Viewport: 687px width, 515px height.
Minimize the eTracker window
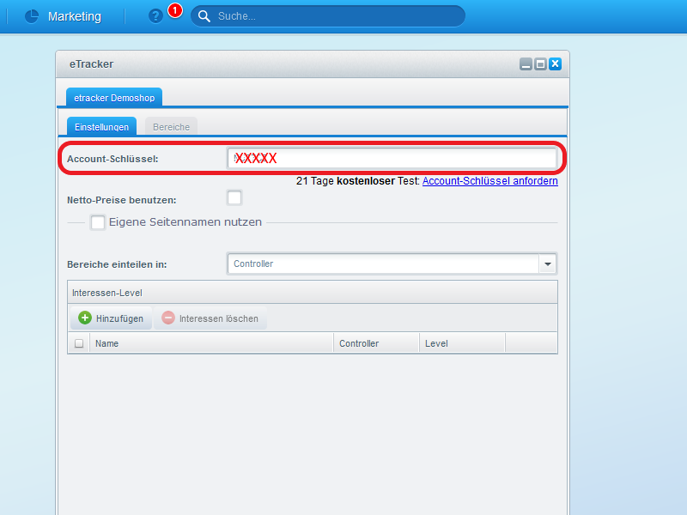526,64
